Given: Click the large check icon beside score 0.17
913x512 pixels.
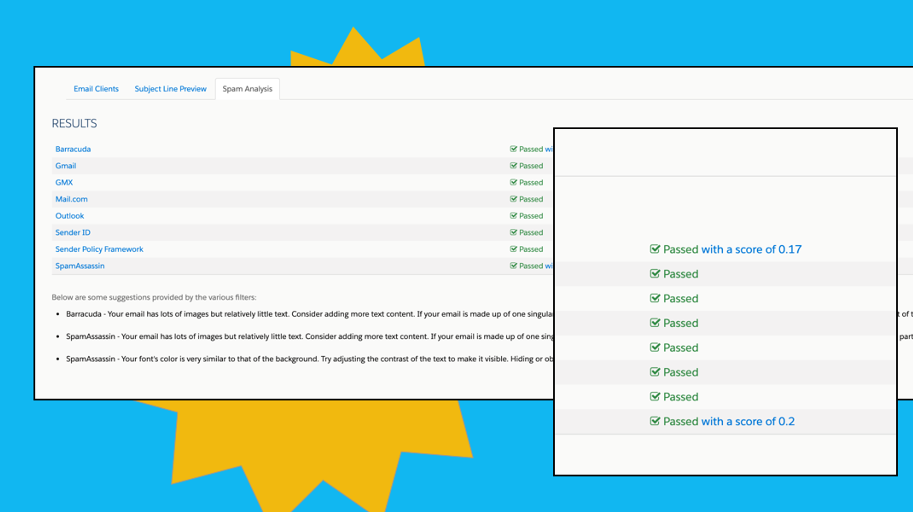Looking at the screenshot, I should (x=654, y=249).
